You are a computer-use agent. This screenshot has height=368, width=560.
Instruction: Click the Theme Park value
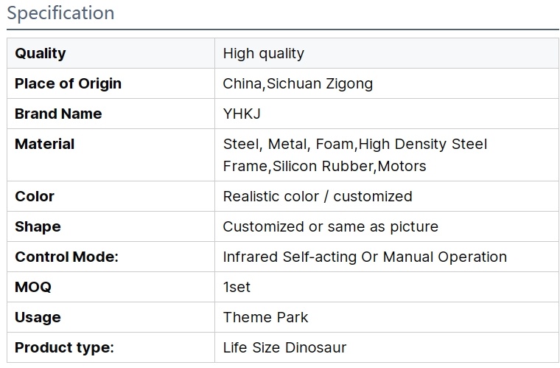click(265, 317)
